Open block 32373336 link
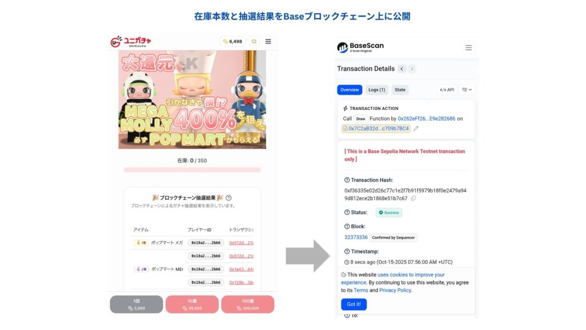Image resolution: width=586 pixels, height=330 pixels. [x=356, y=237]
